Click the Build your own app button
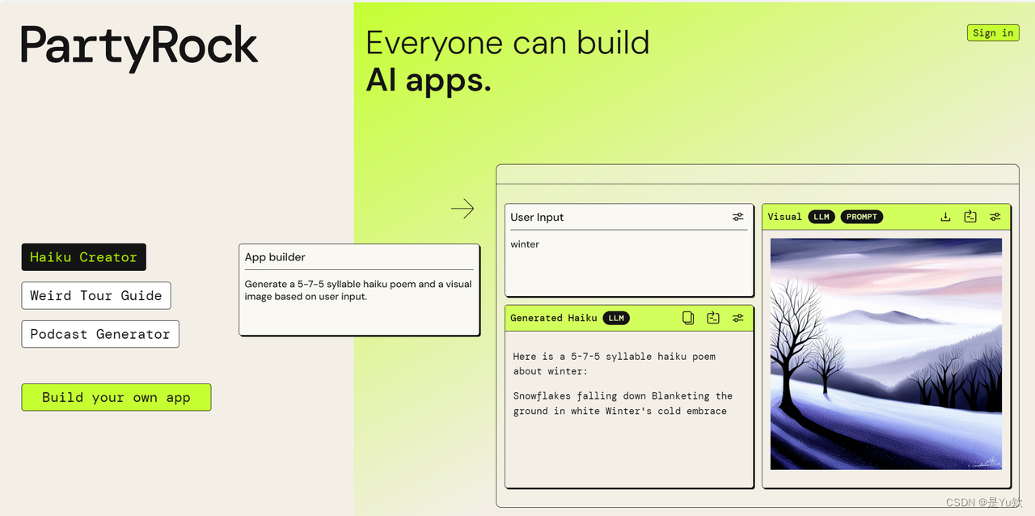The height and width of the screenshot is (516, 1035). [x=116, y=397]
